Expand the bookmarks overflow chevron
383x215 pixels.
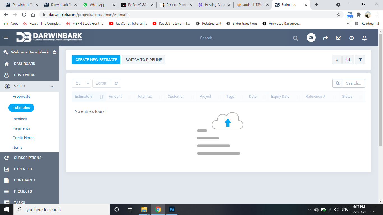(348, 24)
